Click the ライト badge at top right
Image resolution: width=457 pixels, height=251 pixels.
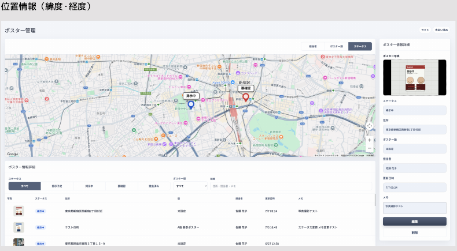click(425, 30)
